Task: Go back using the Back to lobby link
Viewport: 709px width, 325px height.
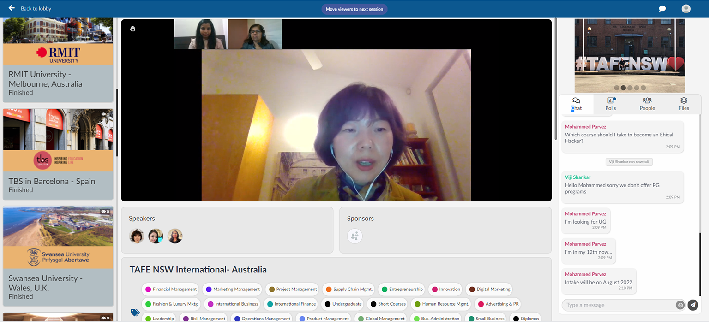Action: point(36,9)
